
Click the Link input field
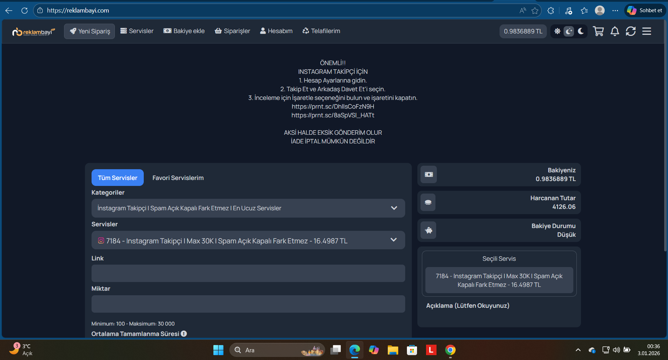point(248,273)
